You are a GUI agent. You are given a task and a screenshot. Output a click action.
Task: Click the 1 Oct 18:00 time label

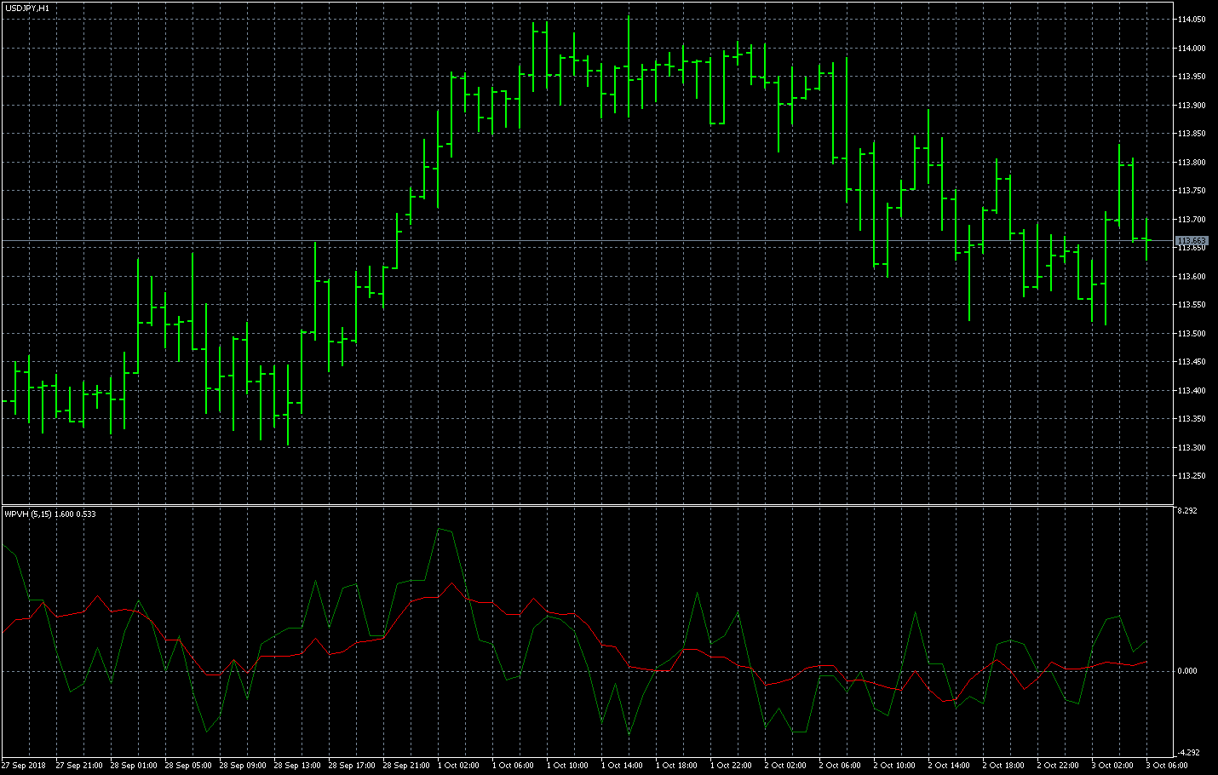676,766
